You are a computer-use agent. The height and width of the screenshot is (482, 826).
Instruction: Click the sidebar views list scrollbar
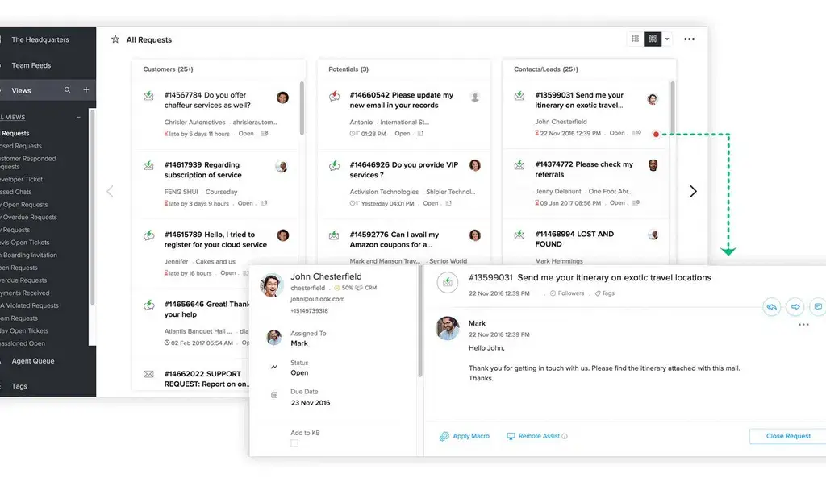click(x=92, y=208)
